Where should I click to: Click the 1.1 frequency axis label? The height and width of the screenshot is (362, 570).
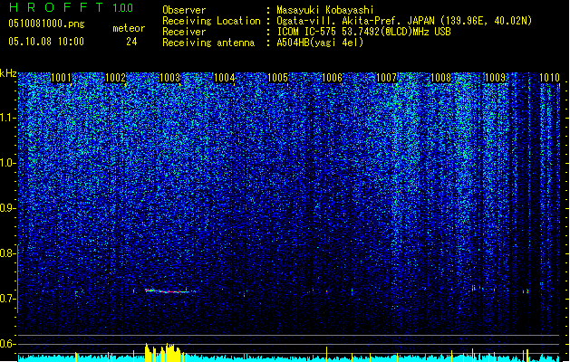tap(8, 118)
